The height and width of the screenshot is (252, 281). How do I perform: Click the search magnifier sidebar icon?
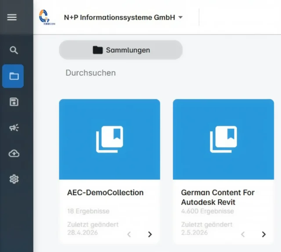[x=14, y=50]
